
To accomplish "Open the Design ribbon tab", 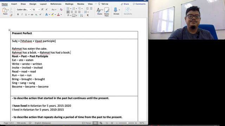I will pos(33,4).
